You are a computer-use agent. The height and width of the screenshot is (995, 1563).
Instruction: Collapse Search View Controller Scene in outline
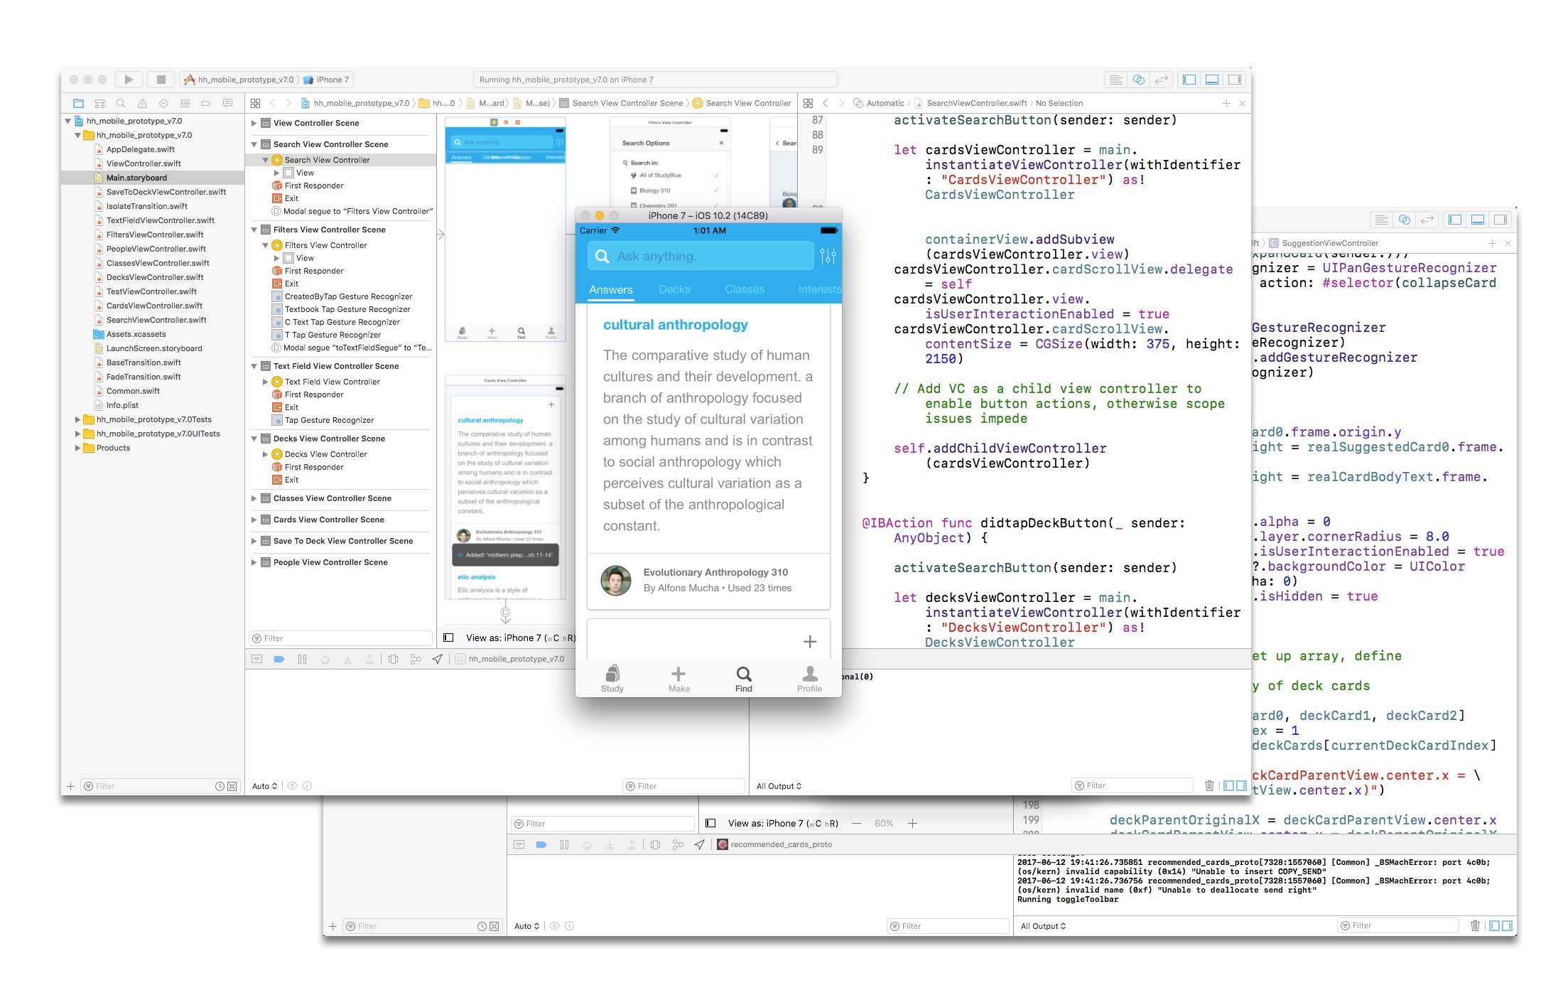pos(254,144)
